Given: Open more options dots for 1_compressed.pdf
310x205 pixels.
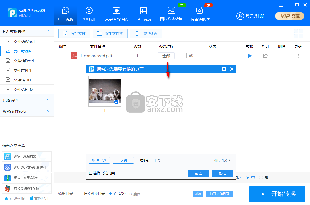Looking at the screenshot, I should point(298,56).
